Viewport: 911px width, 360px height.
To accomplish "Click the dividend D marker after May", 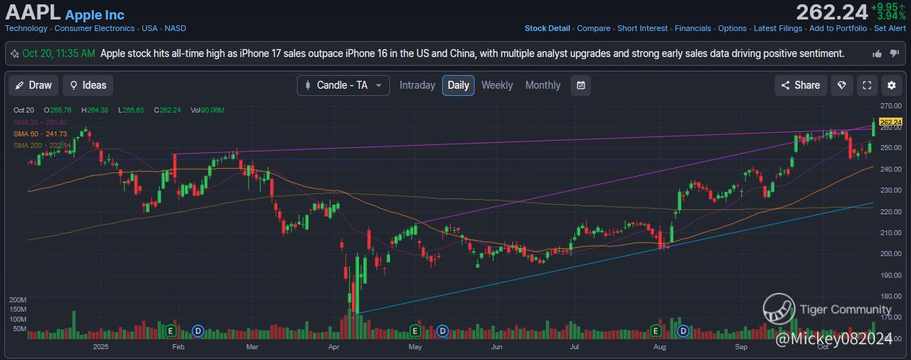I will point(443,331).
